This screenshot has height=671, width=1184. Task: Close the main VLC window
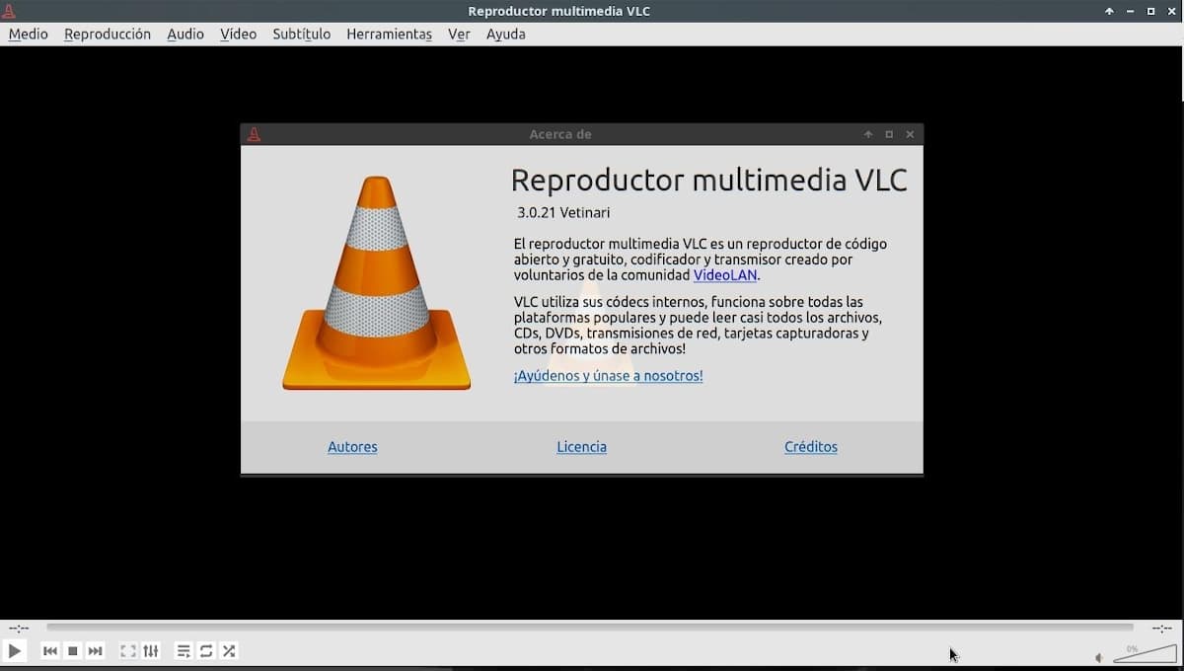pos(1171,11)
